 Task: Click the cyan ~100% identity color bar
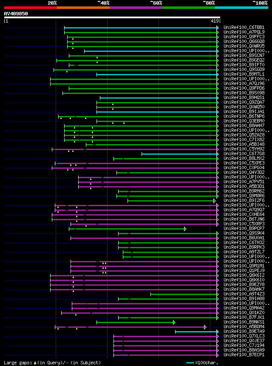pos(241,8)
